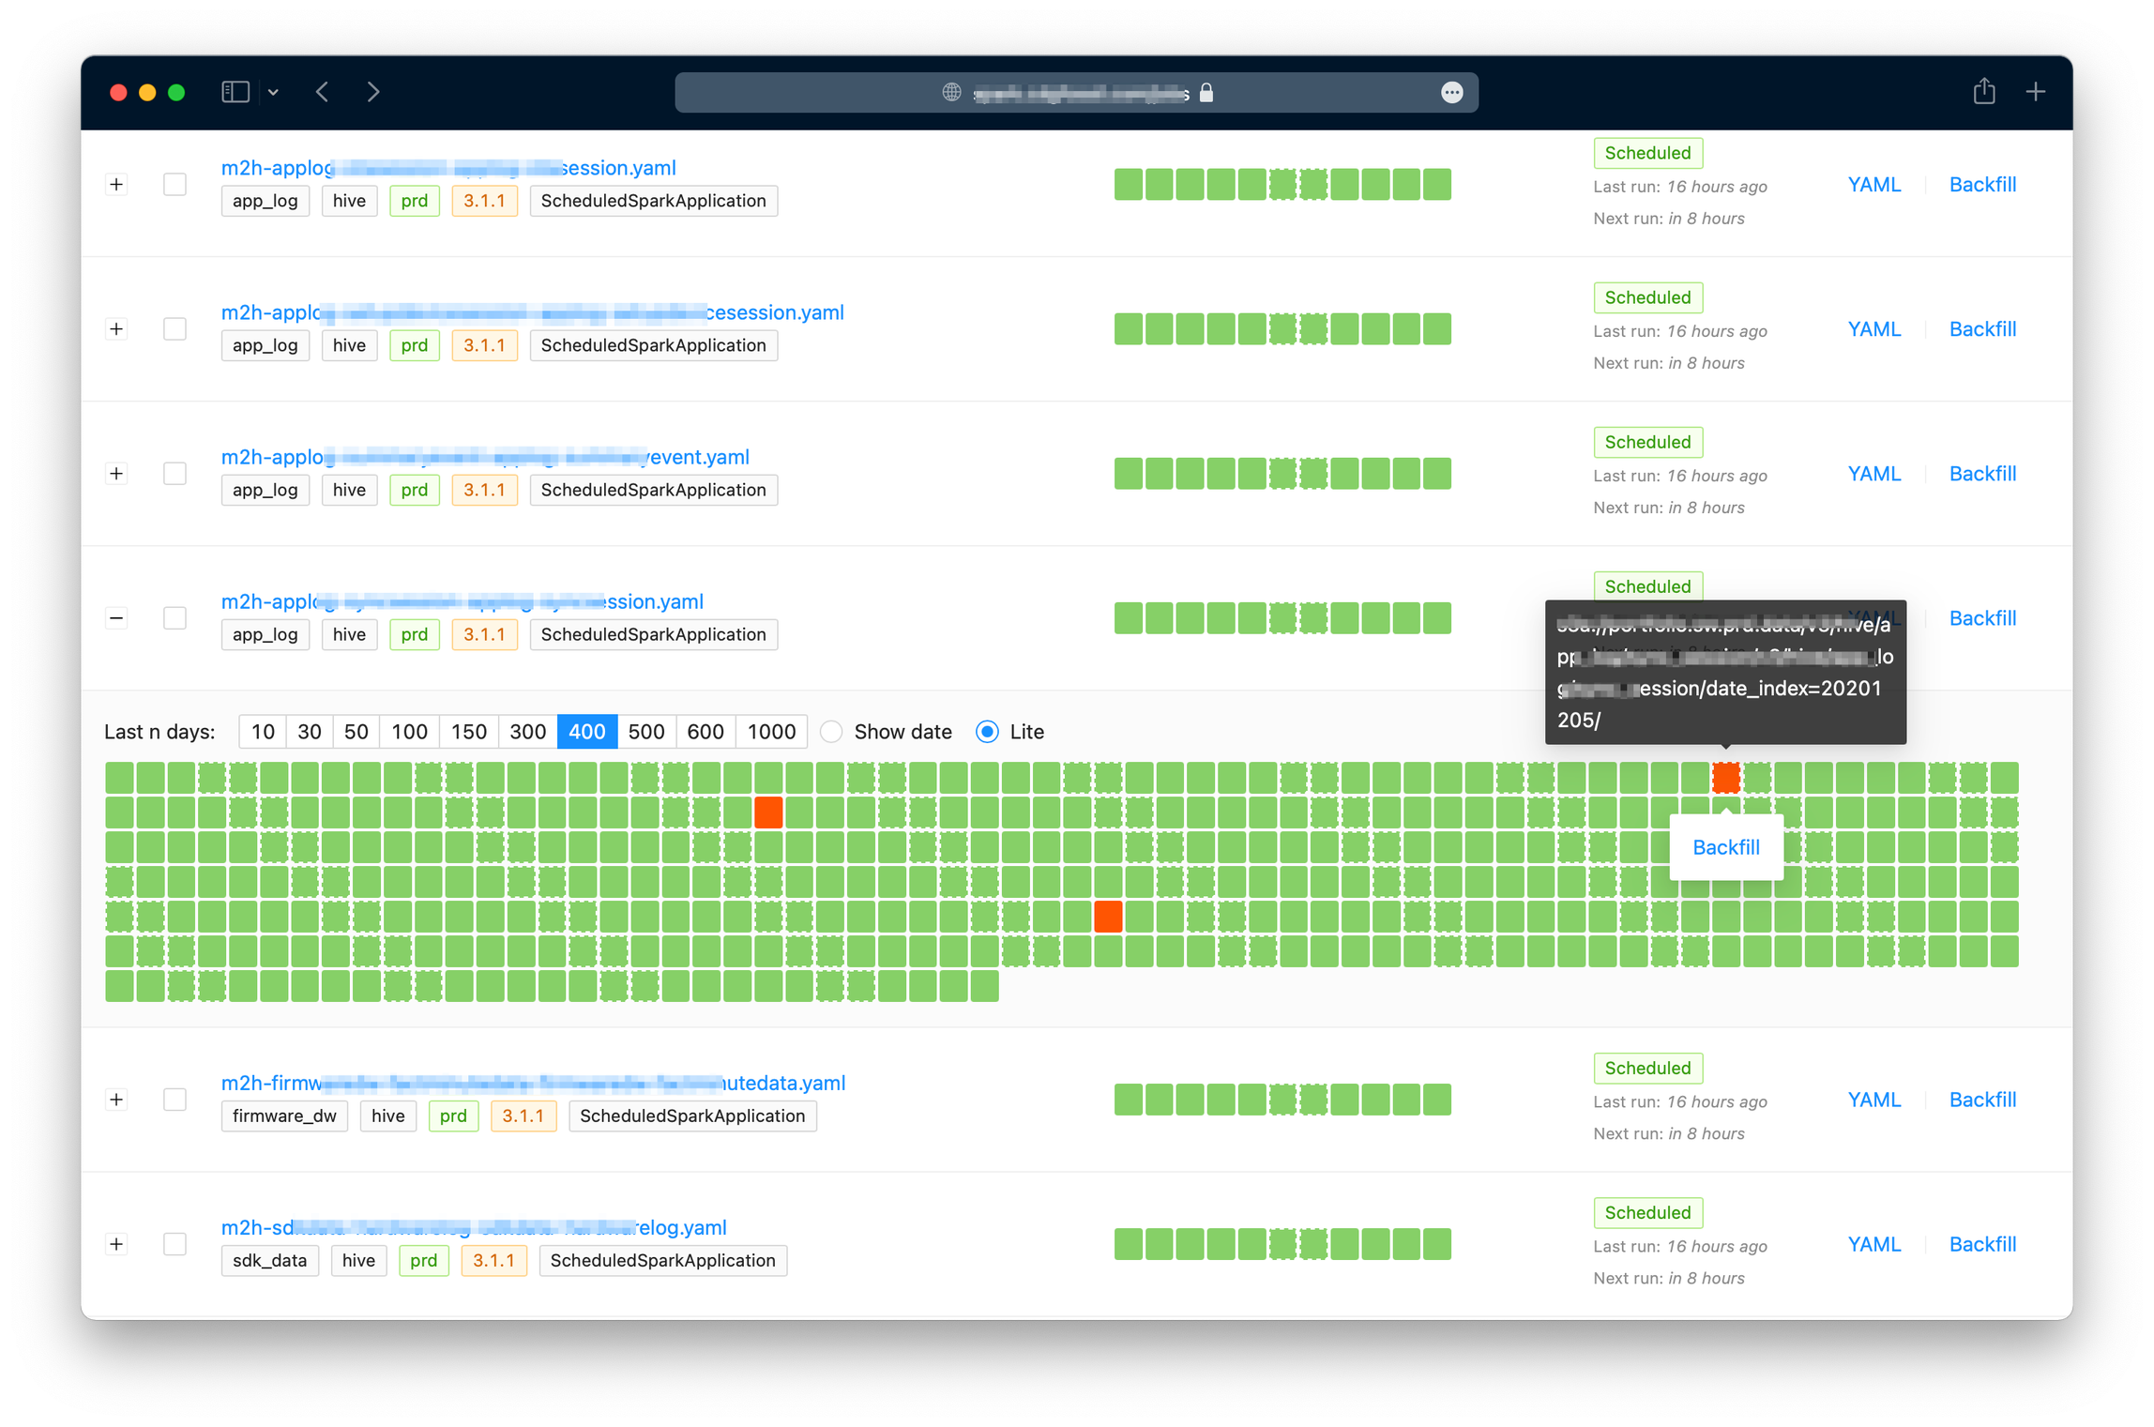Expand the first m2h-applog session row
This screenshot has height=1427, width=2154.
[116, 184]
